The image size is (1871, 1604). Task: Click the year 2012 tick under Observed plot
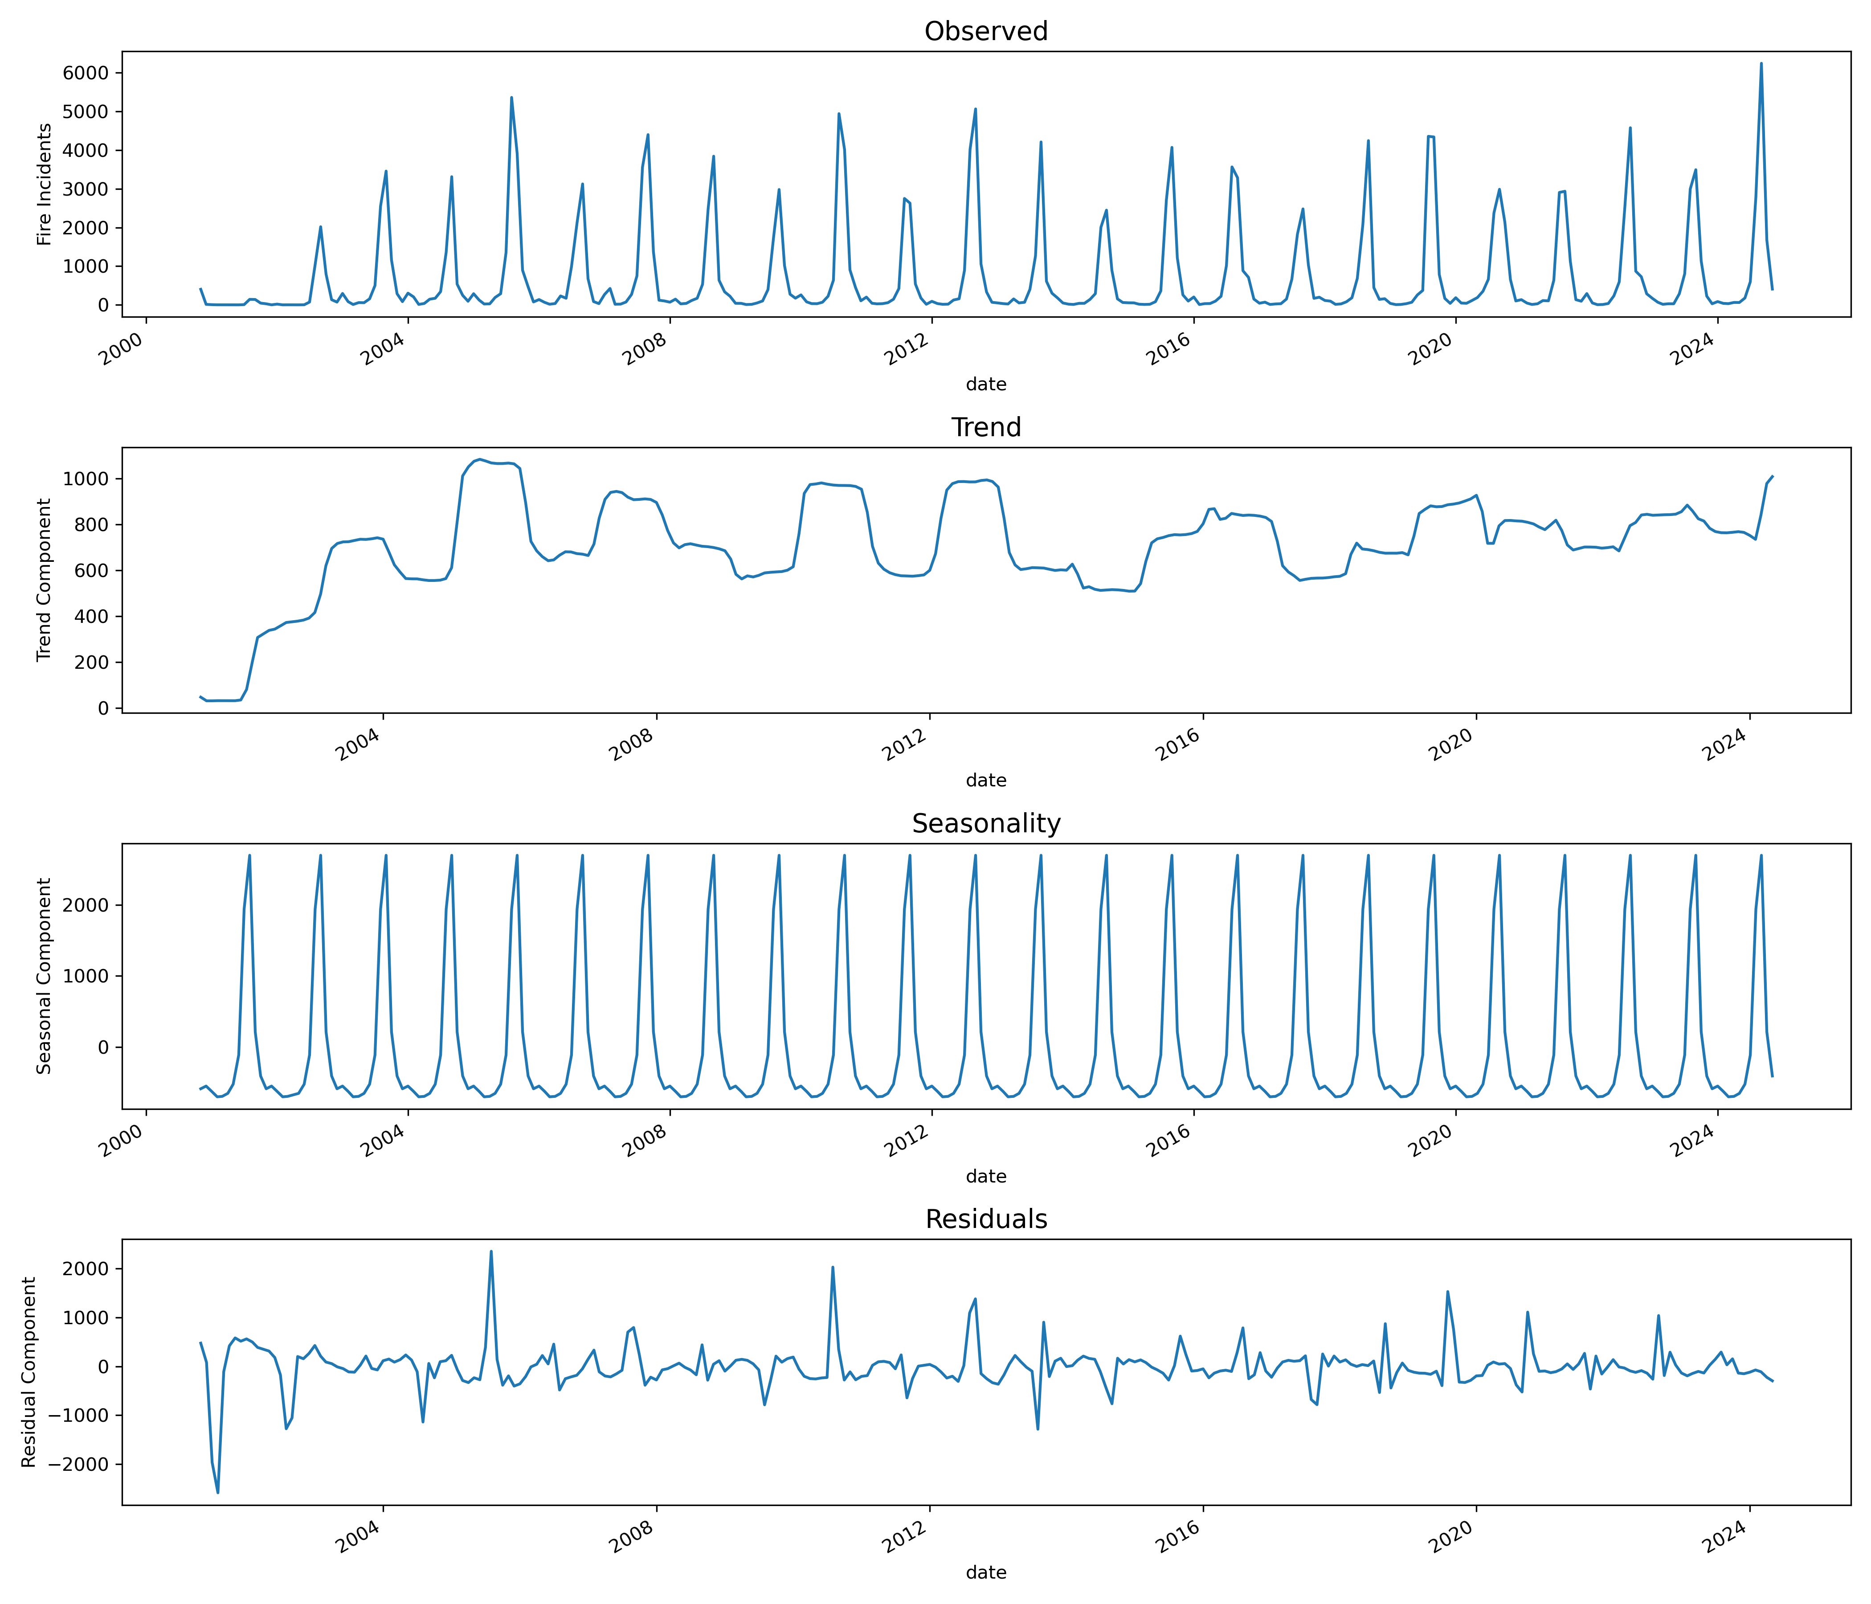(907, 348)
